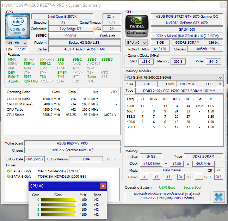Screen dimensions: 228x221
Task: Close the CPU #0 popup window
Action: (103, 186)
